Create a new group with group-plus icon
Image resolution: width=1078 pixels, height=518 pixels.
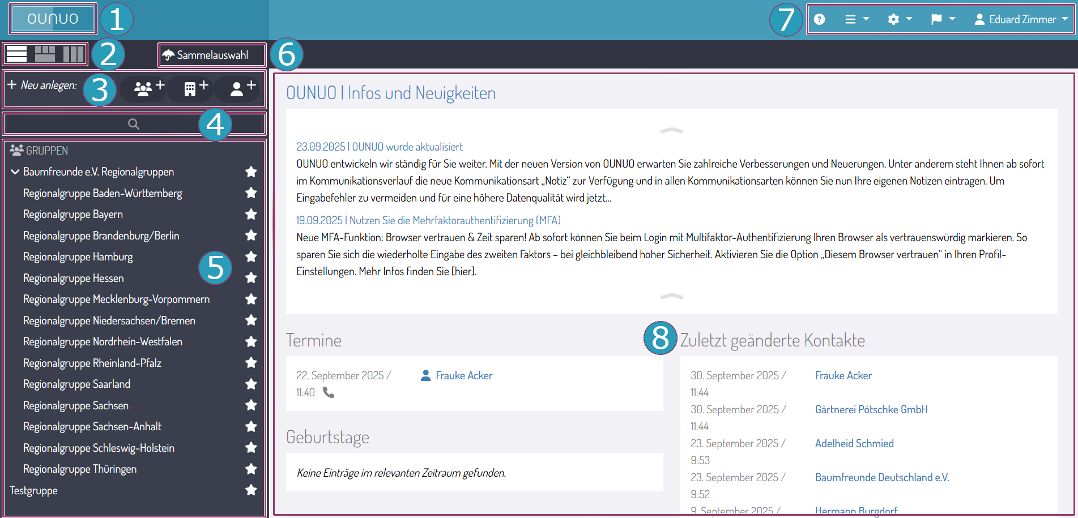(150, 88)
